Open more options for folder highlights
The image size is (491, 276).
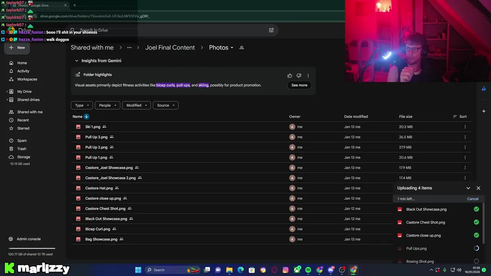click(308, 76)
